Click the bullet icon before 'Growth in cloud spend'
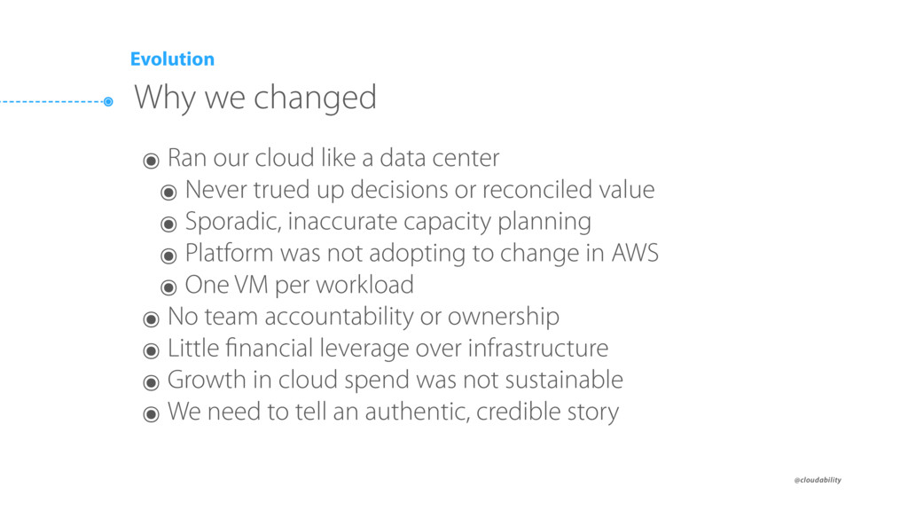 pyautogui.click(x=151, y=382)
